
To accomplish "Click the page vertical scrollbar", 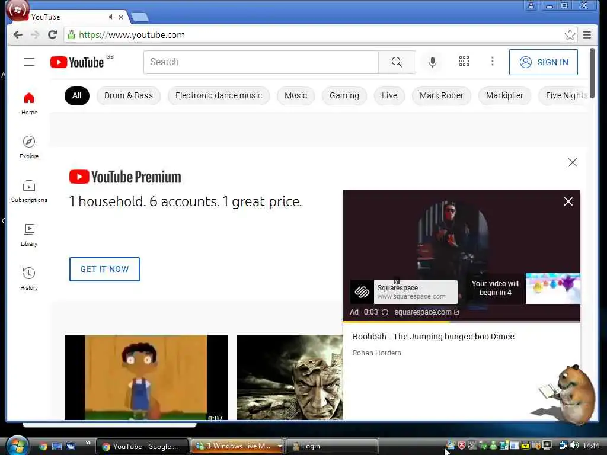I will 592,73.
